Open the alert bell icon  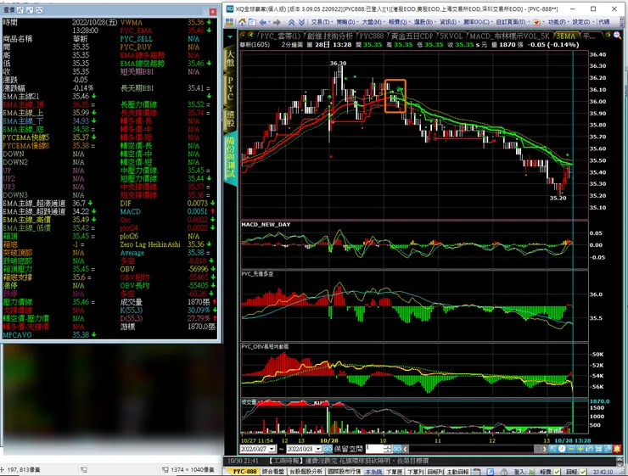coord(617,449)
